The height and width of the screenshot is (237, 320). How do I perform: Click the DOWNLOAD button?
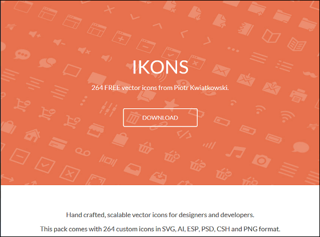pos(160,117)
